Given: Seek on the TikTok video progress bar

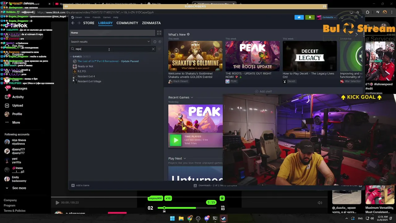Looking at the screenshot, I should coord(189,197).
